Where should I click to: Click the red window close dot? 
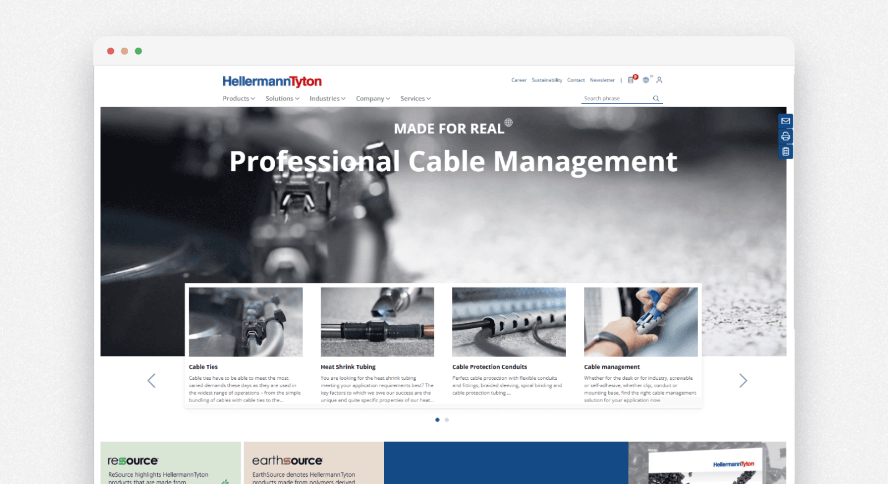[x=110, y=51]
